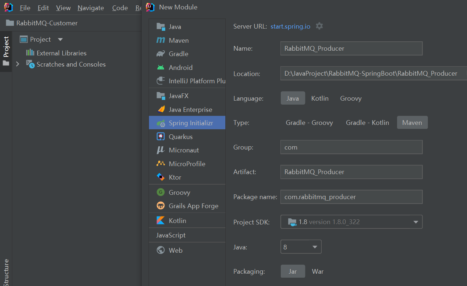Viewport: 467px width, 286px height.
Task: Open the Navigate menu
Action: click(x=91, y=8)
